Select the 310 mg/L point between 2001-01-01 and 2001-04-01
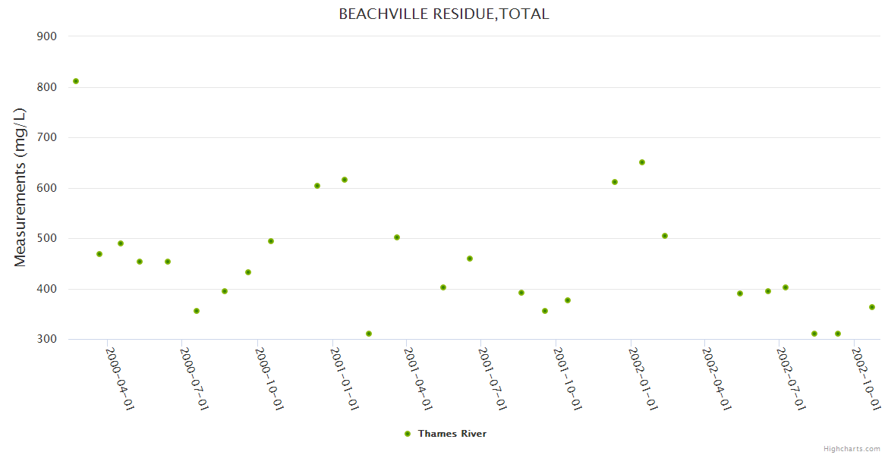The height and width of the screenshot is (455, 888). (369, 334)
